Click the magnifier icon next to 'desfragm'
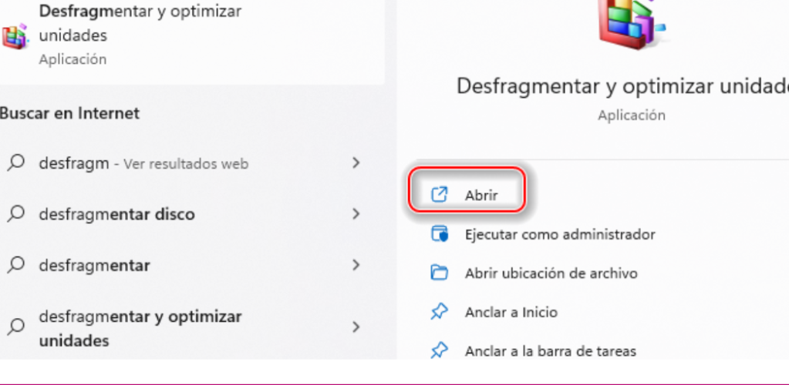The height and width of the screenshot is (385, 789). 15,163
